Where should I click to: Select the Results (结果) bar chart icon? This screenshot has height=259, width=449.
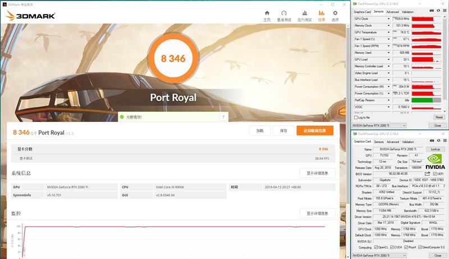322,13
